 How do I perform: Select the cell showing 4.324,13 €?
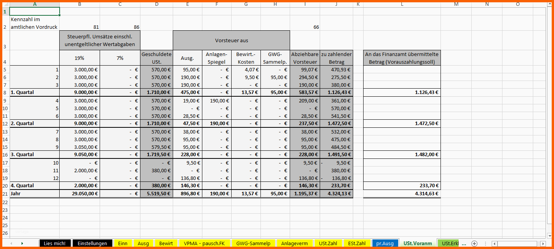pos(336,194)
